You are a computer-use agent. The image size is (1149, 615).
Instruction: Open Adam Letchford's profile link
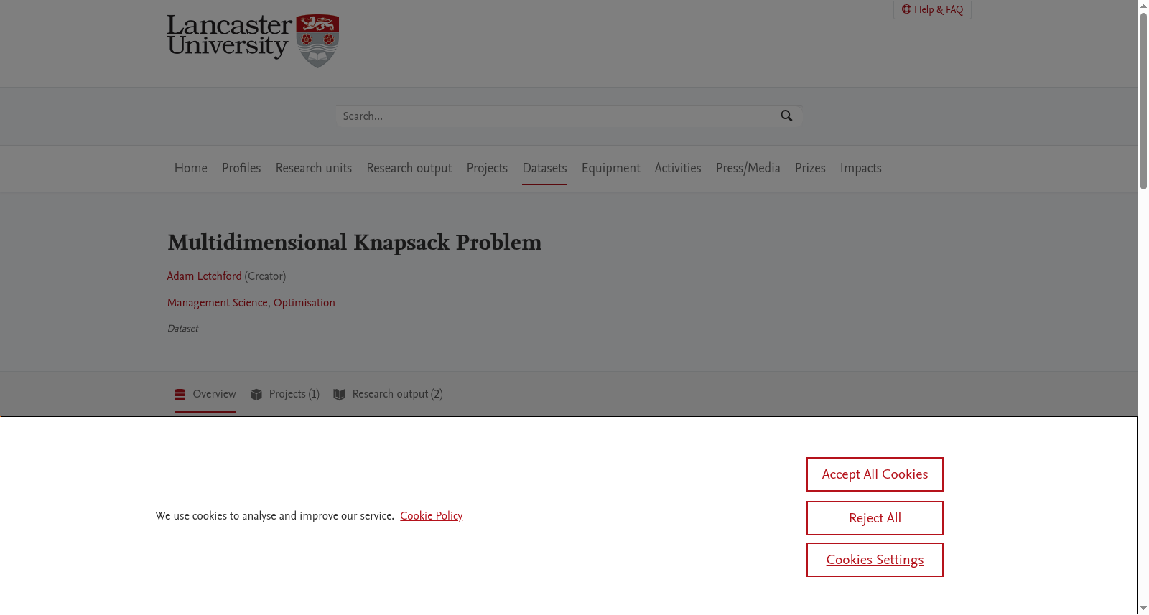[205, 276]
